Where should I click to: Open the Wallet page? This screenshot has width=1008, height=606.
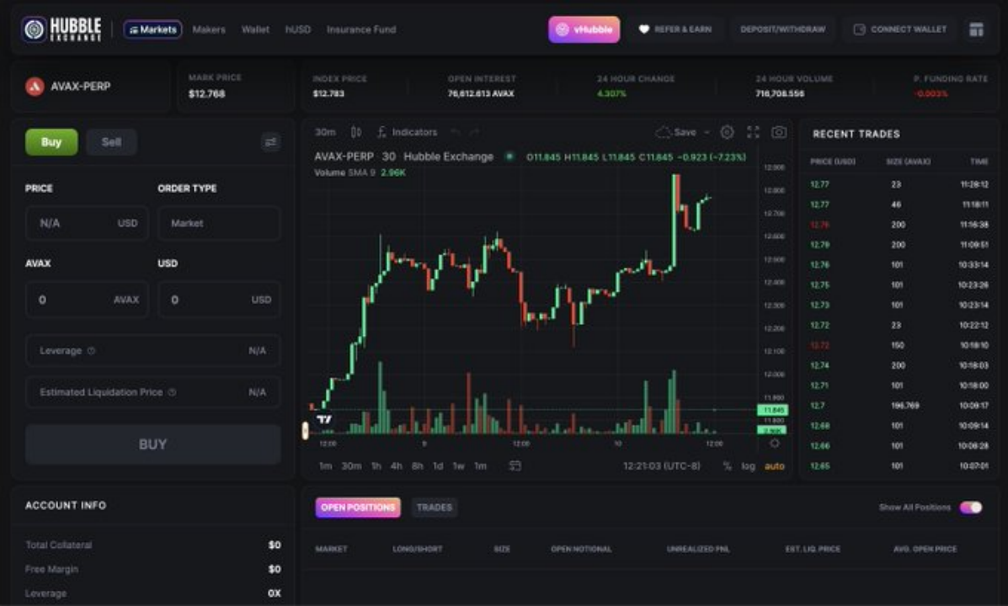[255, 29]
